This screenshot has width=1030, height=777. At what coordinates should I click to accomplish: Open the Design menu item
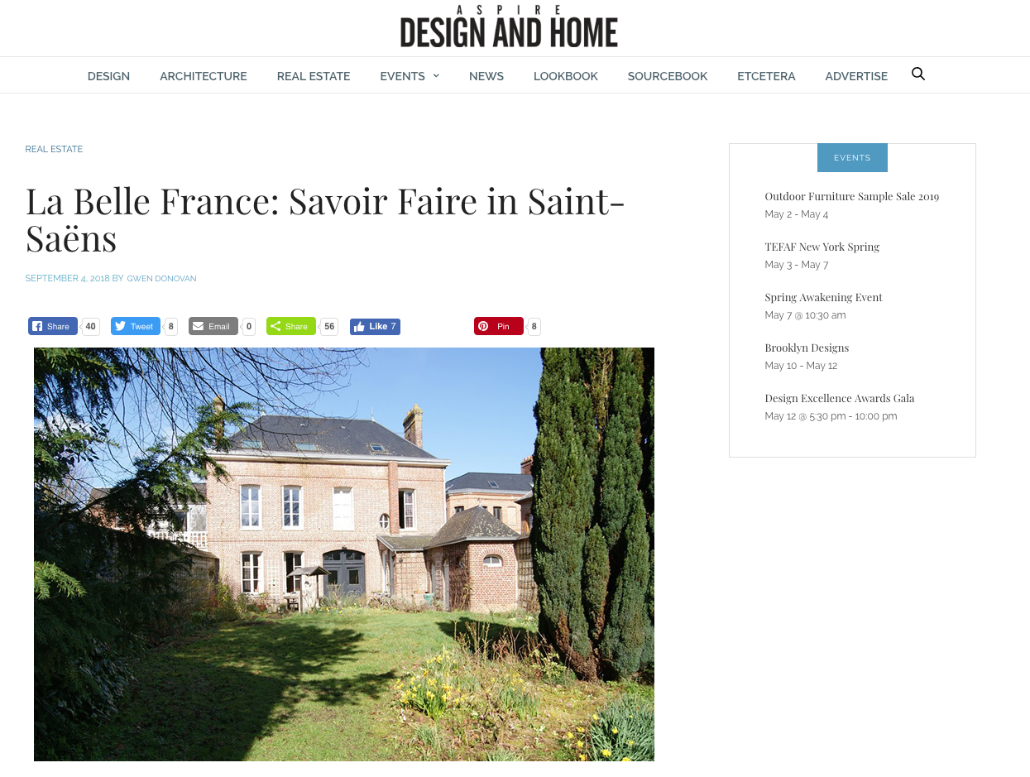[108, 76]
